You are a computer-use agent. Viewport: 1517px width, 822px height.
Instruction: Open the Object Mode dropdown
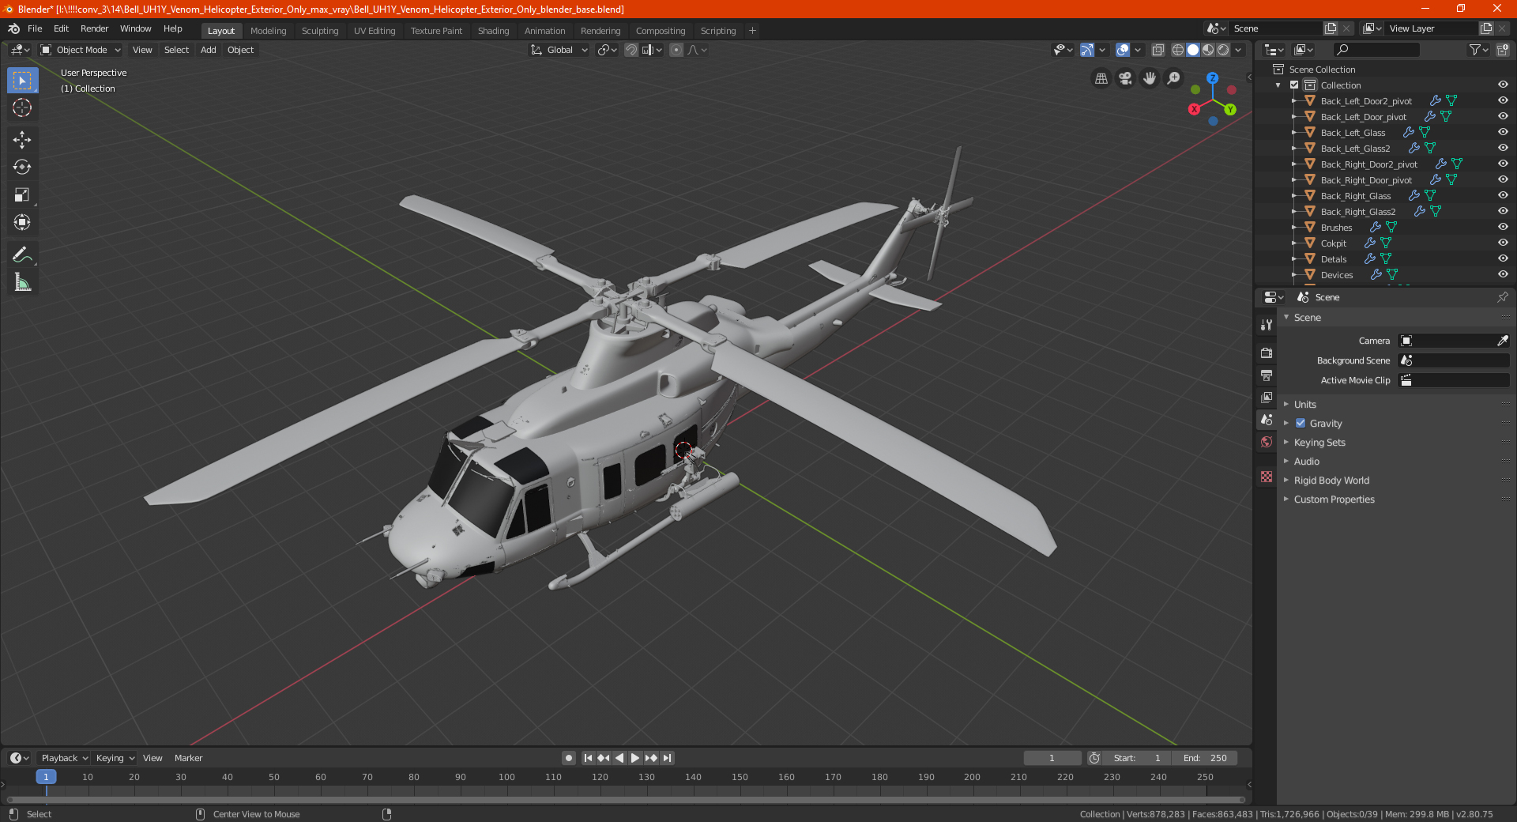(81, 50)
